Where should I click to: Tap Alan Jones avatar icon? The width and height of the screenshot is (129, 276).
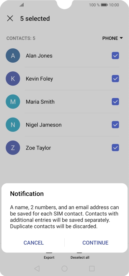coord(13,56)
